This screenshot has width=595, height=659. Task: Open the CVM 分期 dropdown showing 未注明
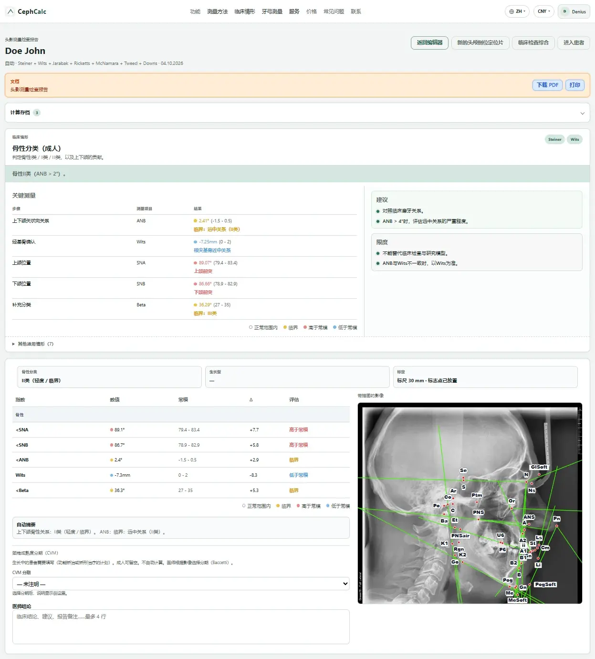point(181,584)
